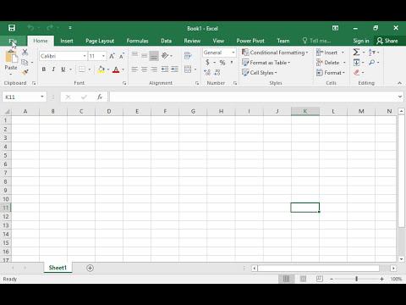
Task: Click the Borders icon
Action: pos(82,69)
